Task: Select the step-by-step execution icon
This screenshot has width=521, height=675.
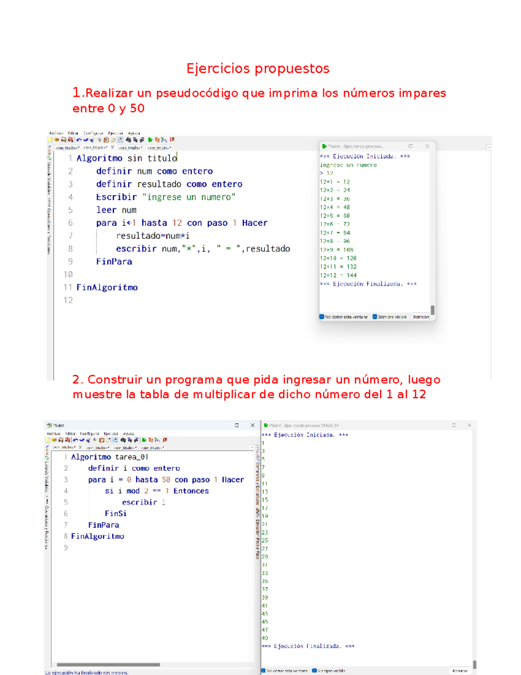Action: point(157,140)
